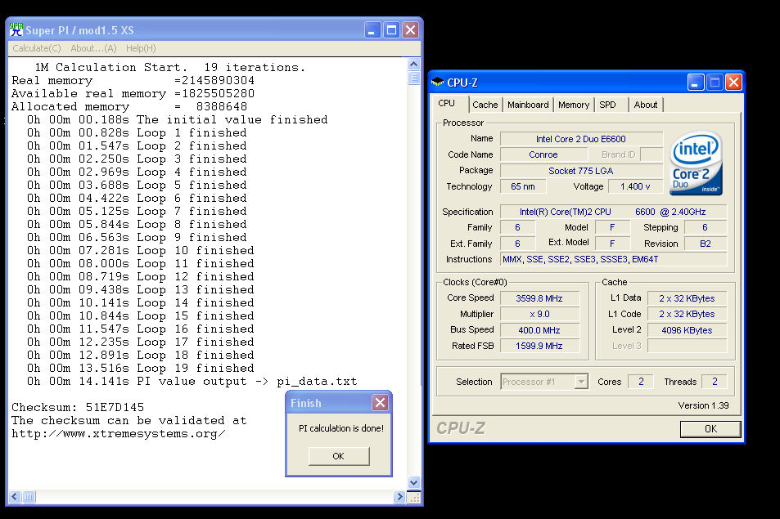Click the CPU-Z title bar chip icon
780x519 pixels.
coord(438,82)
